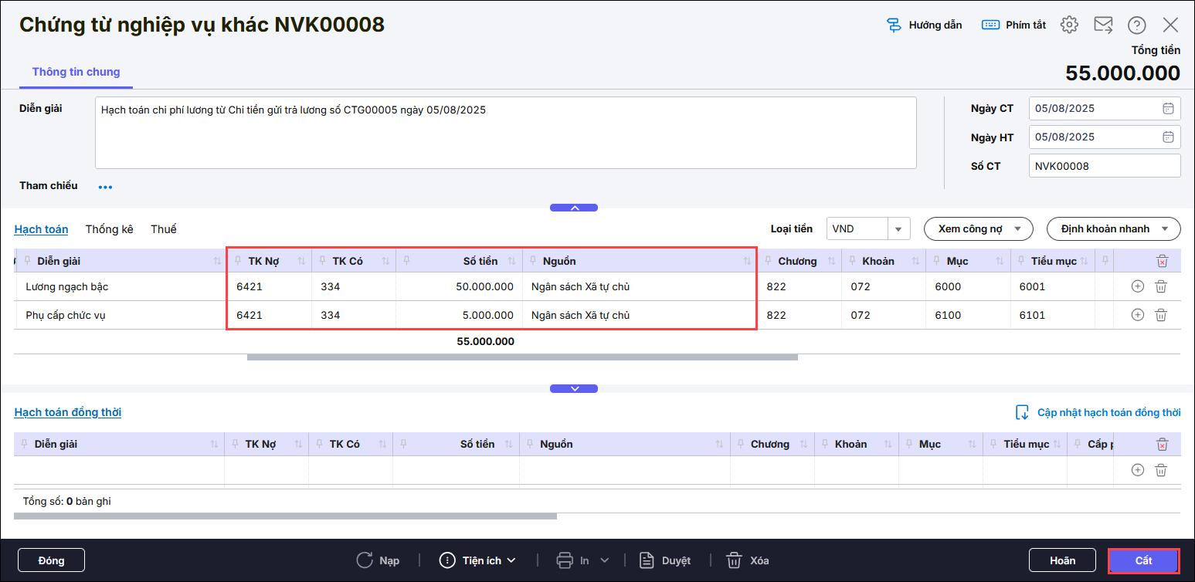Collapse the general info section with up chevron

pos(574,208)
